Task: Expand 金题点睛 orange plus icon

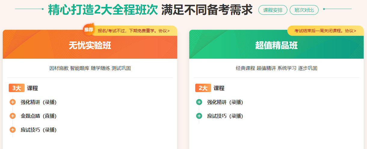Action: [x=13, y=116]
